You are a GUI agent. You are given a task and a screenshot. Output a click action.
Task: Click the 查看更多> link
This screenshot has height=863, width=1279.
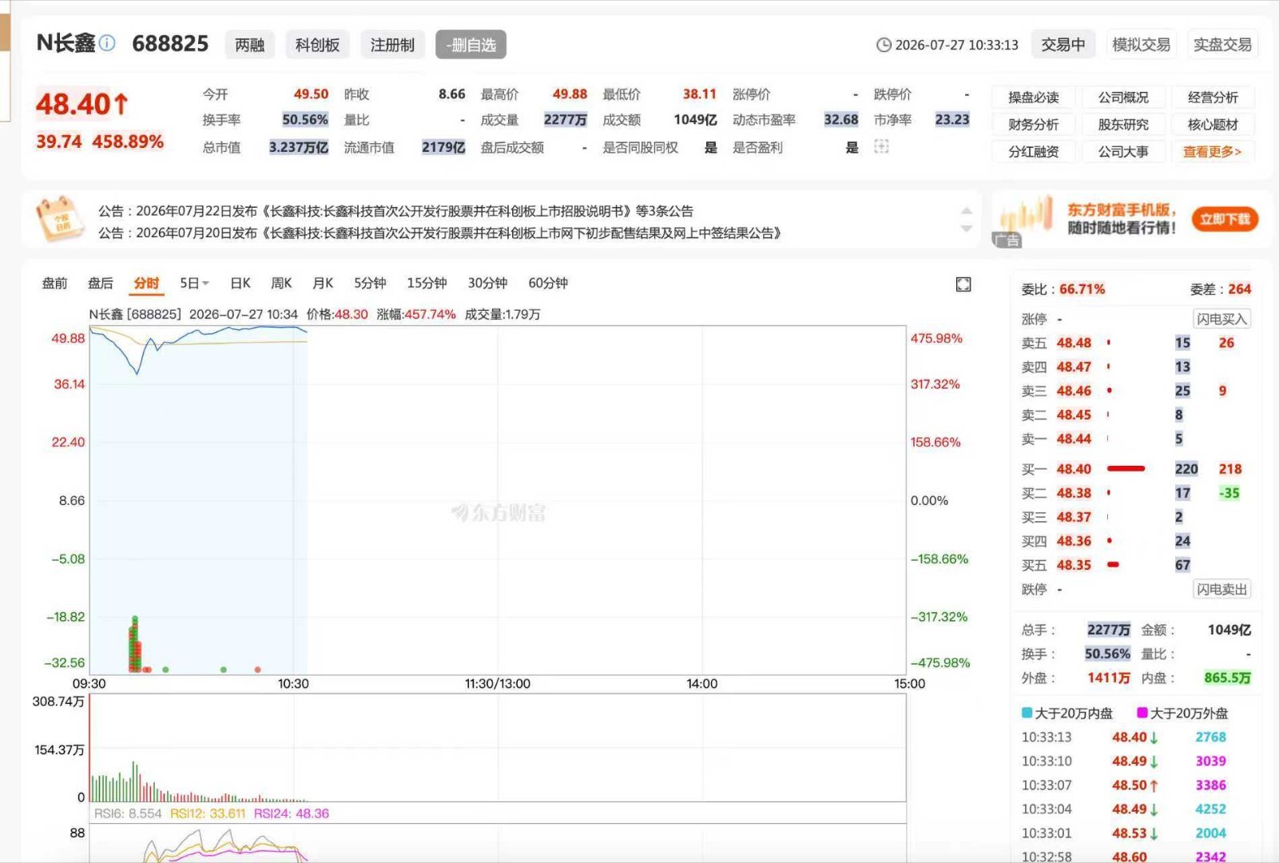tap(1213, 152)
